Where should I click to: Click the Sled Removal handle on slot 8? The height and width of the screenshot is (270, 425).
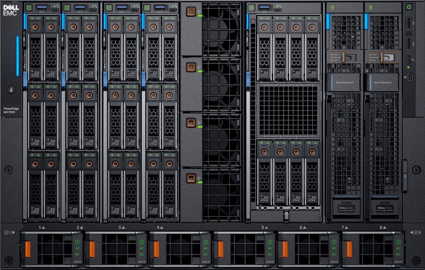tap(382, 82)
